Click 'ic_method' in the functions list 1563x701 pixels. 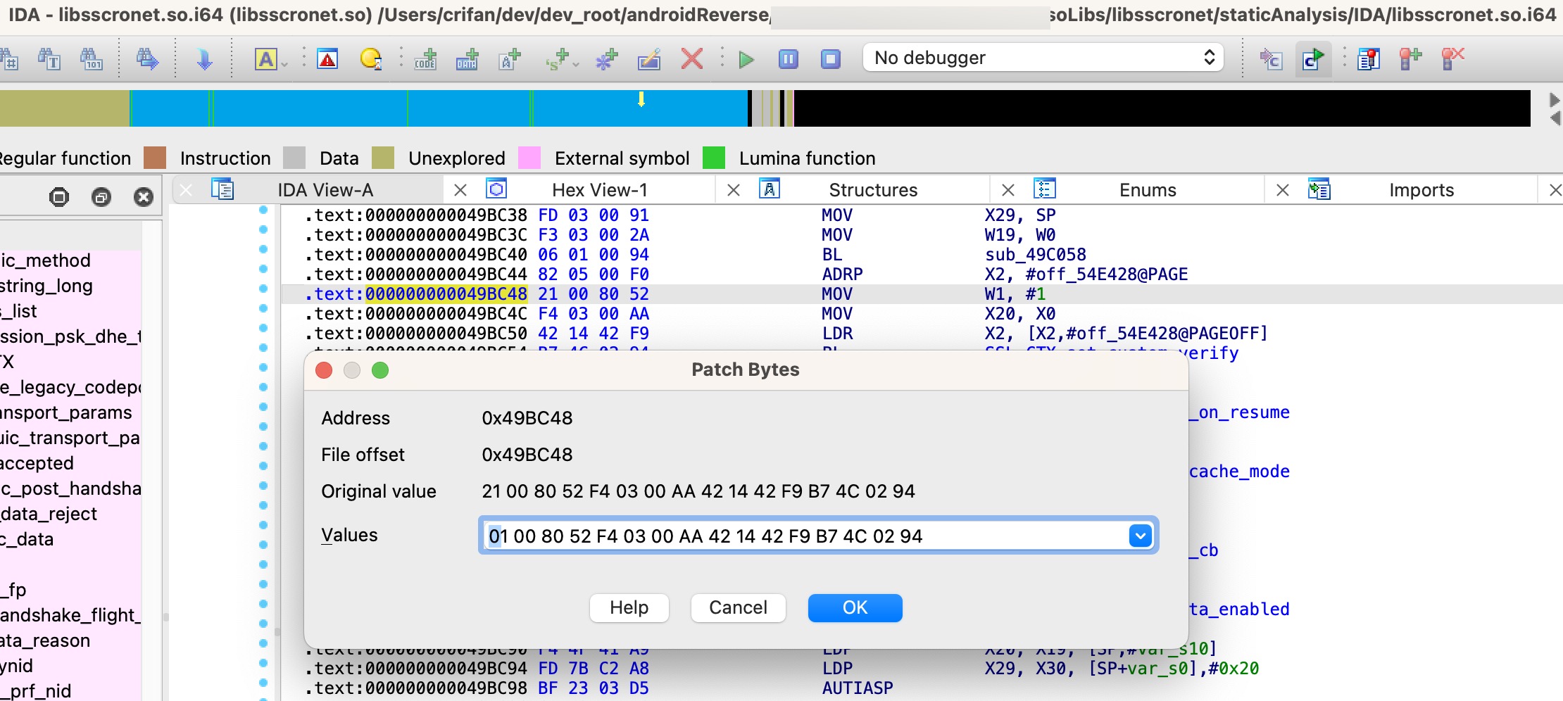[46, 260]
